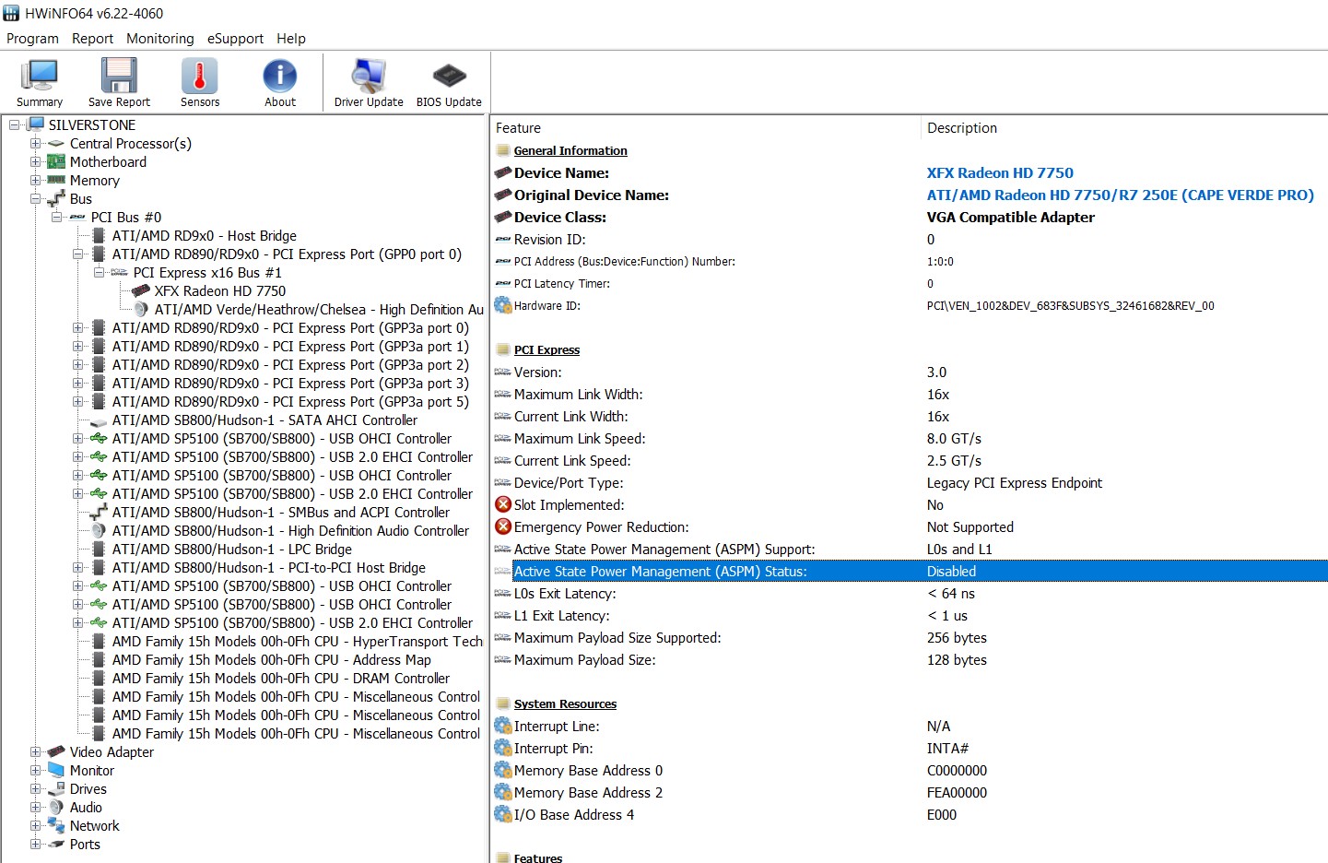Select XFX Radeon HD 7750 tree item
The image size is (1328, 863).
(x=220, y=290)
